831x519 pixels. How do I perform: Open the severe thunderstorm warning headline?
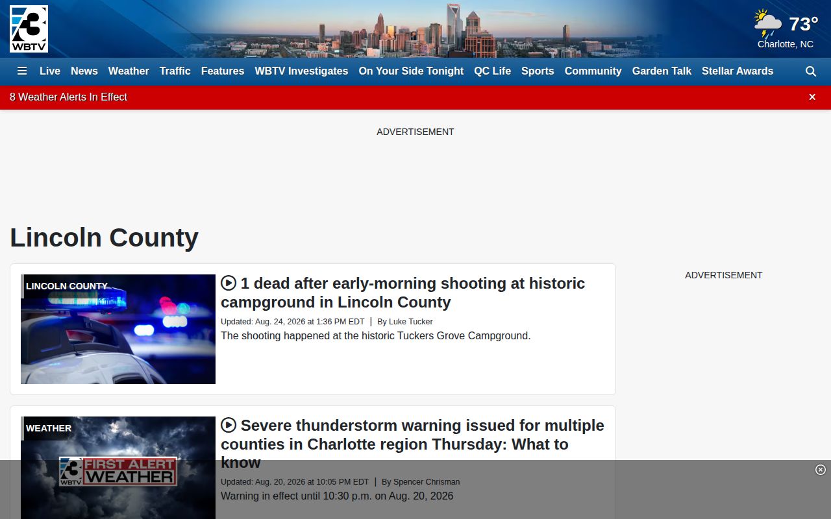(x=412, y=444)
